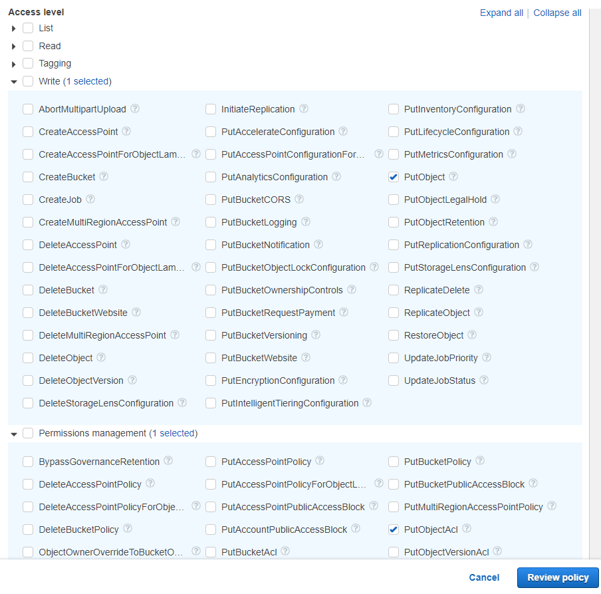The height and width of the screenshot is (594, 601).
Task: Click help icon for PutBucketCORS
Action: [x=299, y=200]
